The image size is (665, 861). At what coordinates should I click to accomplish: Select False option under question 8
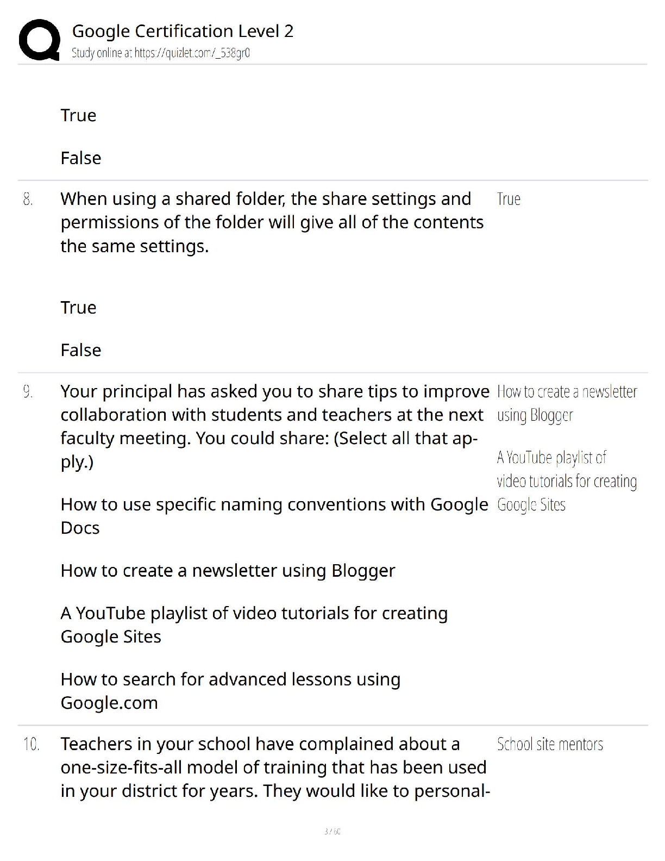point(80,350)
